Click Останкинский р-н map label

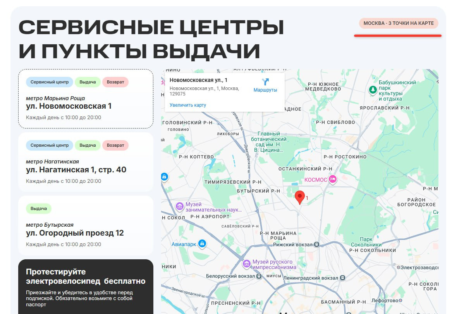(x=305, y=169)
